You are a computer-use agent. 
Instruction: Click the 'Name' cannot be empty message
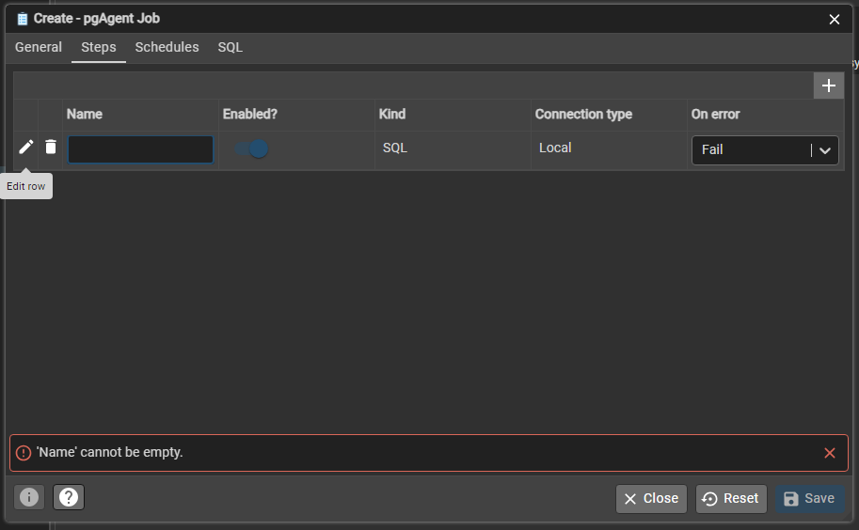point(109,452)
